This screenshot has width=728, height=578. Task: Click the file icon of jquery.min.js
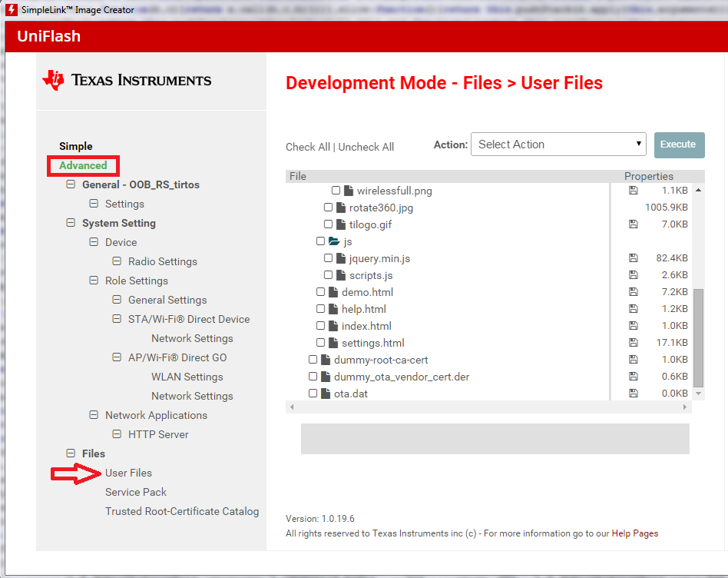(341, 257)
